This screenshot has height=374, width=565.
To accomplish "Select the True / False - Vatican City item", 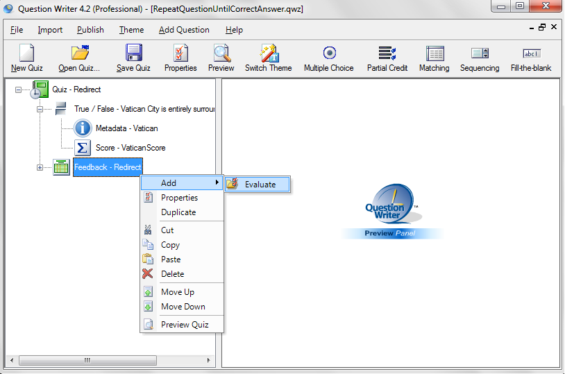I will [x=144, y=109].
